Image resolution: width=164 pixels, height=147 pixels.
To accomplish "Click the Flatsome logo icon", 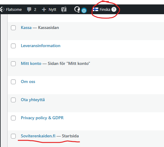I will click(x=2, y=9).
